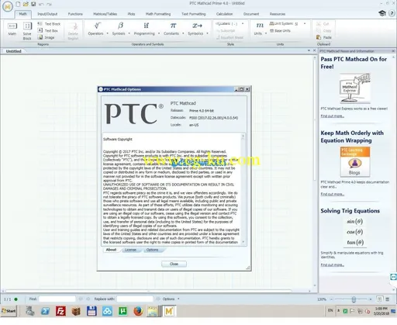The width and height of the screenshot is (397, 325).
Task: Click the Save icon in quick access toolbar
Action: click(33, 4)
